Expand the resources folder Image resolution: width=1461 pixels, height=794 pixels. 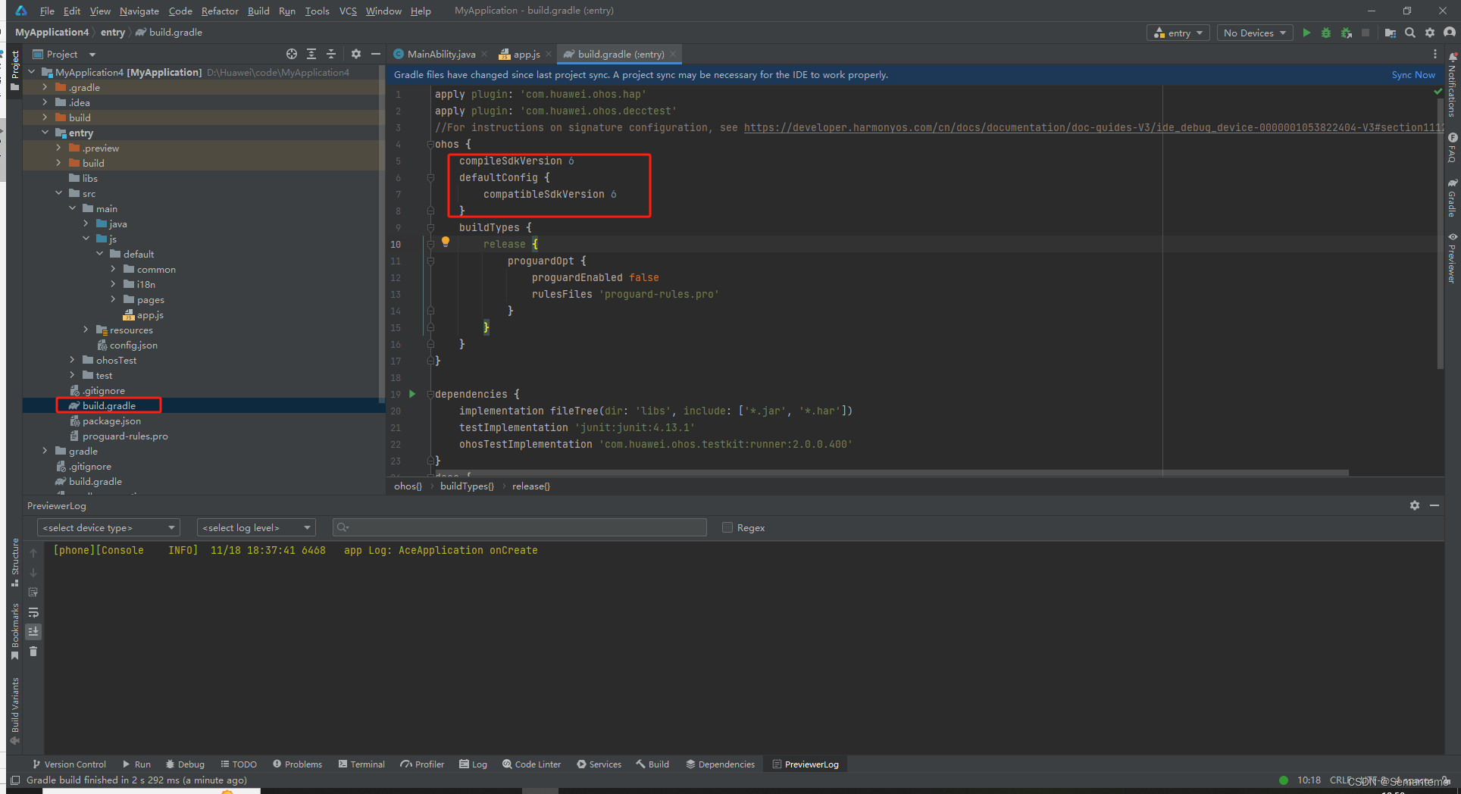86,330
